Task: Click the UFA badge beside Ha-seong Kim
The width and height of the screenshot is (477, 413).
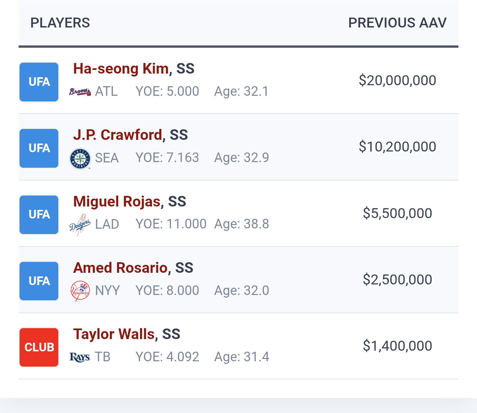Action: (39, 82)
